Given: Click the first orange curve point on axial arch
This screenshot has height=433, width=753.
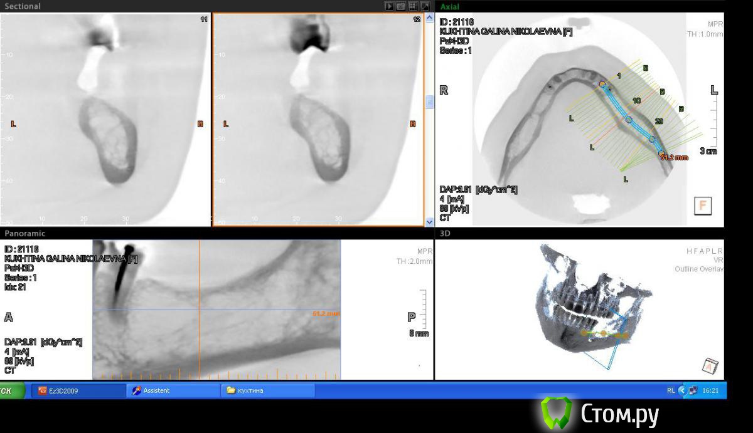Looking at the screenshot, I should (602, 84).
